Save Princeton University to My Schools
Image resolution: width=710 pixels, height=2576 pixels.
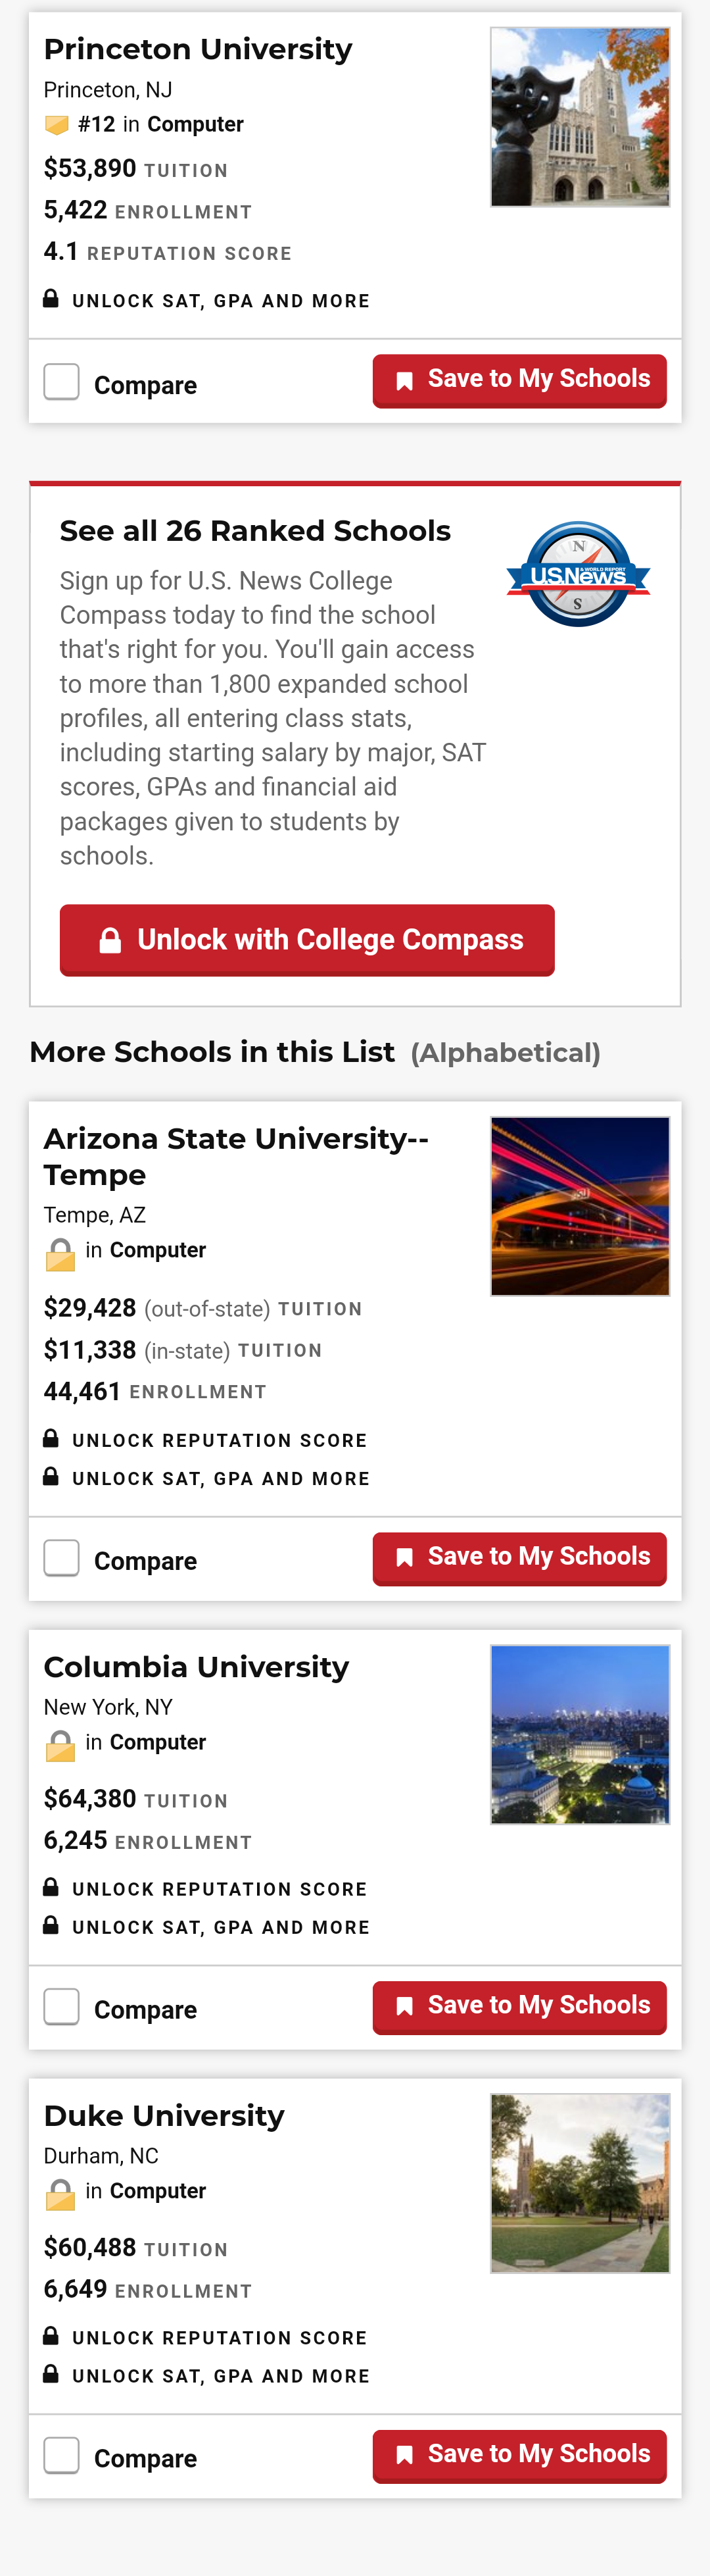coord(519,380)
